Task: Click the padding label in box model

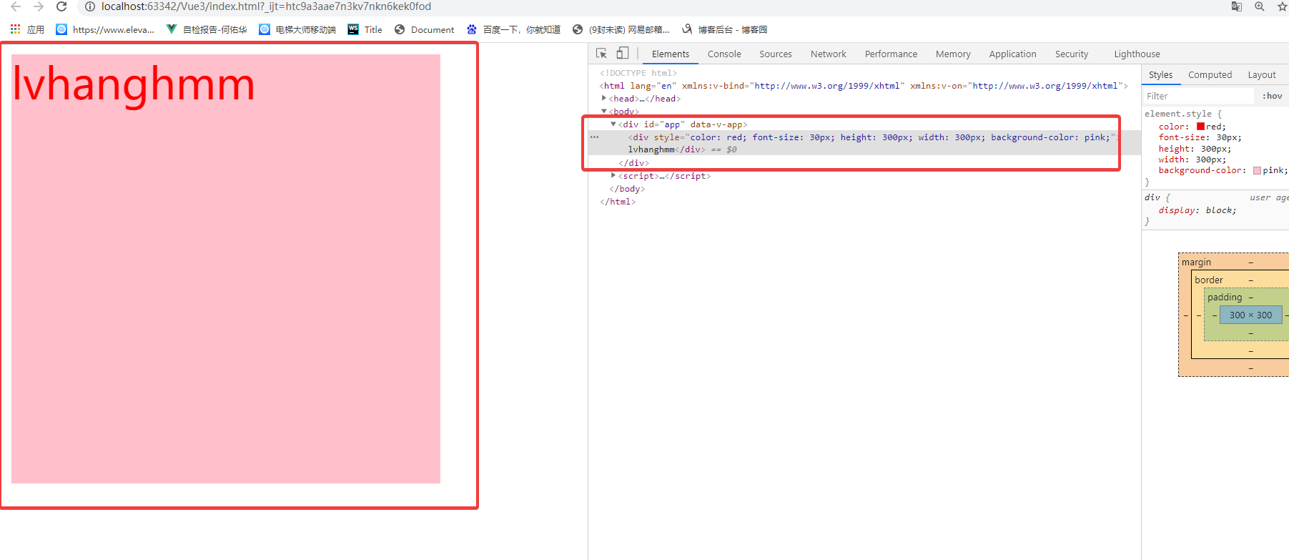Action: [1225, 298]
